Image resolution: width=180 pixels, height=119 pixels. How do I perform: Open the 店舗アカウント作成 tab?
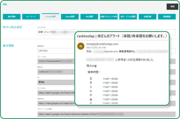(109, 17)
